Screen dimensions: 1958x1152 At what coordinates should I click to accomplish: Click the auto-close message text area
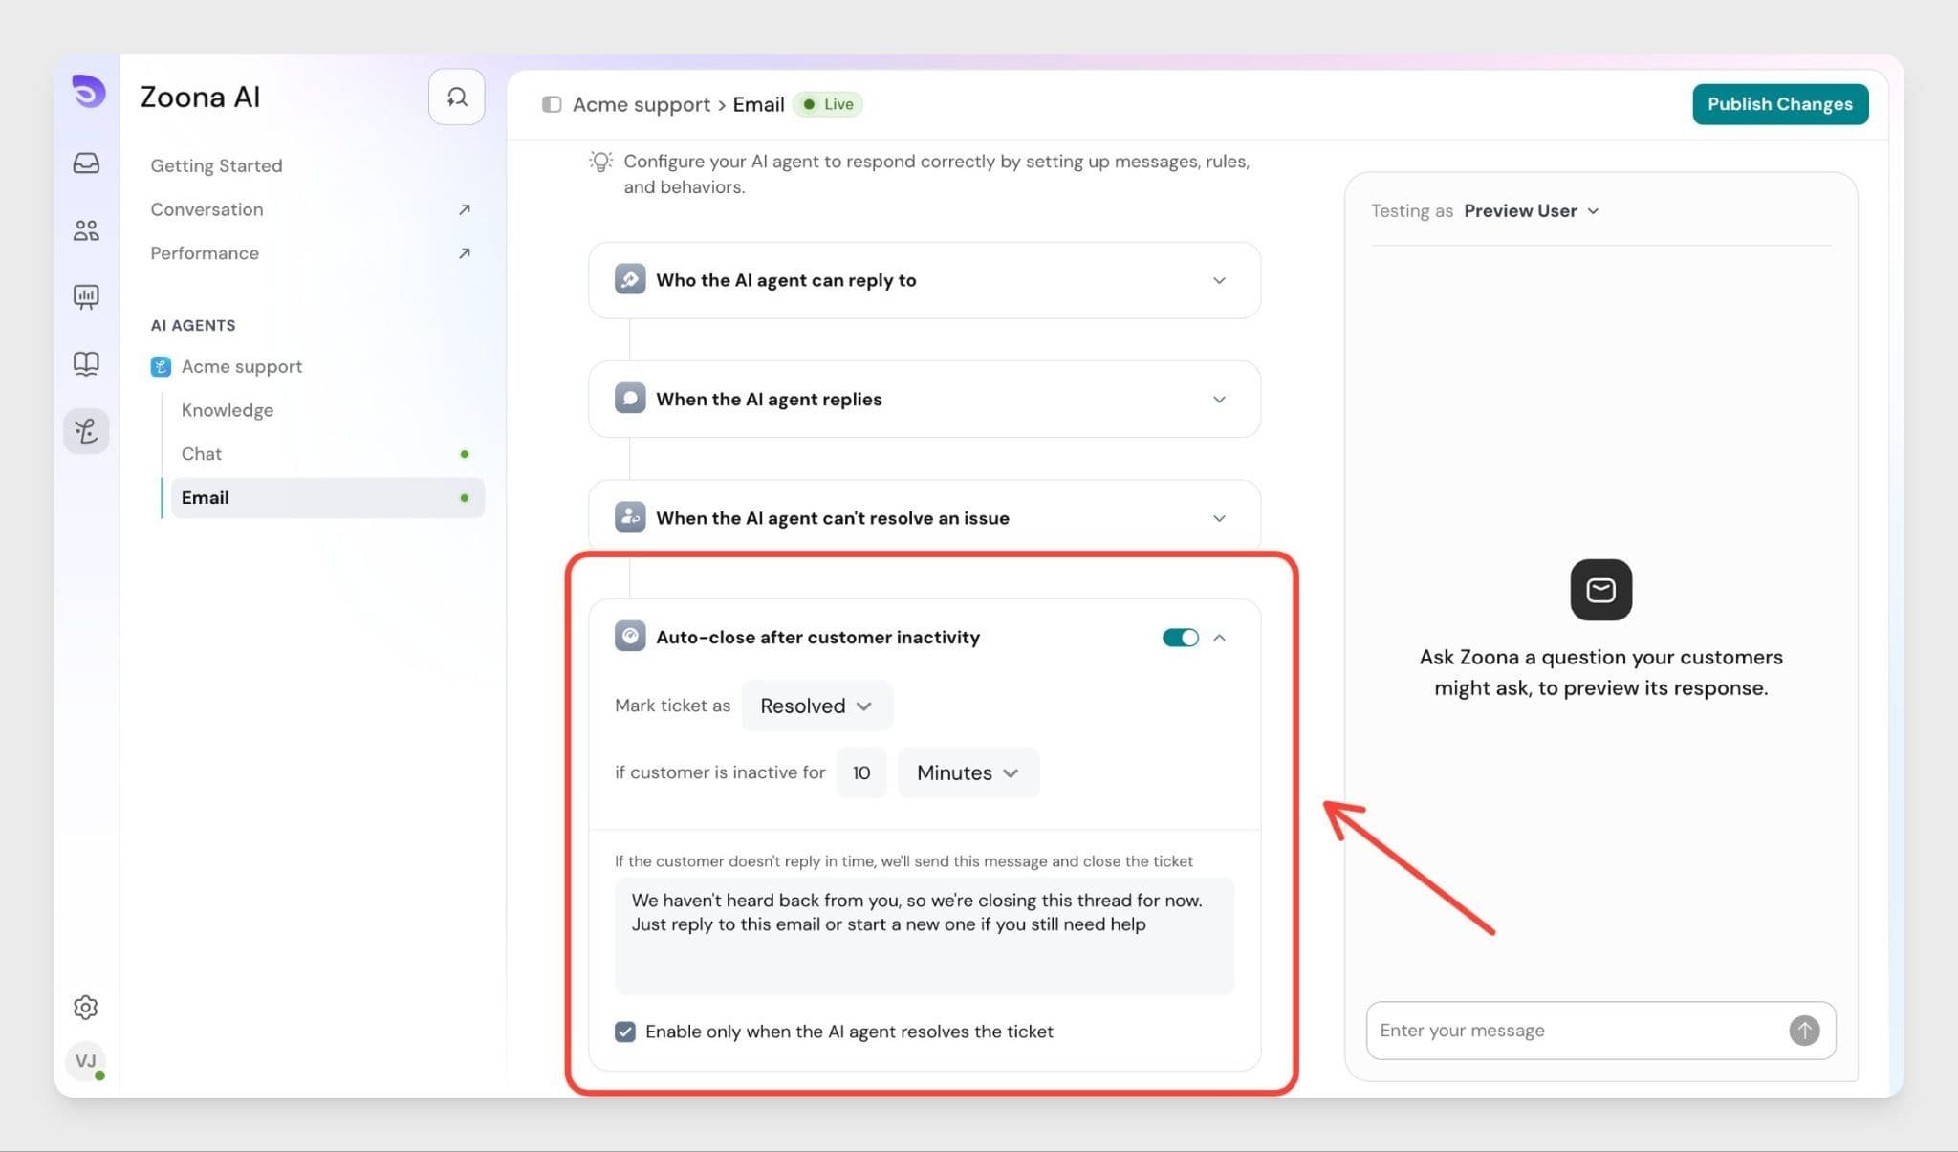(925, 936)
